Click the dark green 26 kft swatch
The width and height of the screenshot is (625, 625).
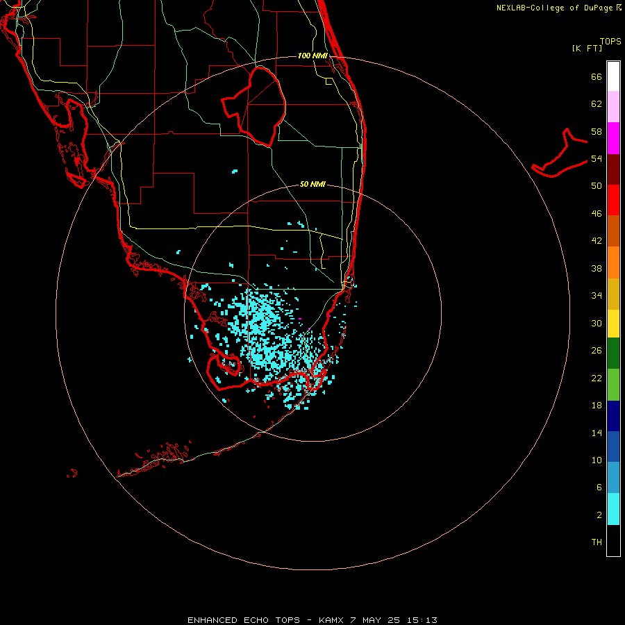613,353
